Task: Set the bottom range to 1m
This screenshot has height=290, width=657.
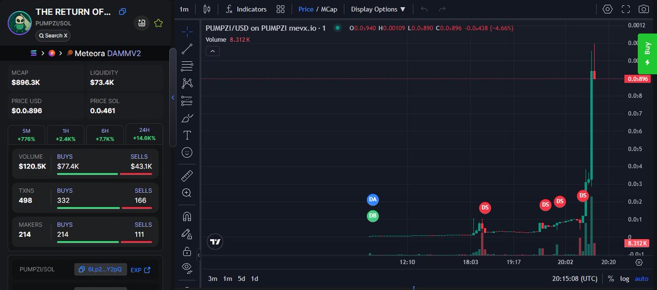Action: coord(227,279)
